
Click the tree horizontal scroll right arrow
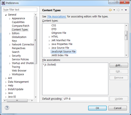click(x=32, y=100)
